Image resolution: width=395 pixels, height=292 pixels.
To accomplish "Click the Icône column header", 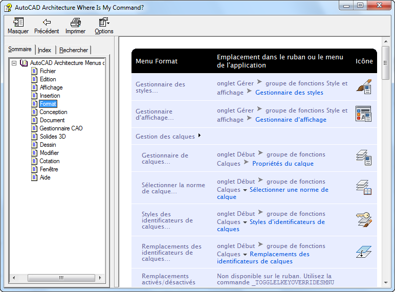I will (x=364, y=61).
